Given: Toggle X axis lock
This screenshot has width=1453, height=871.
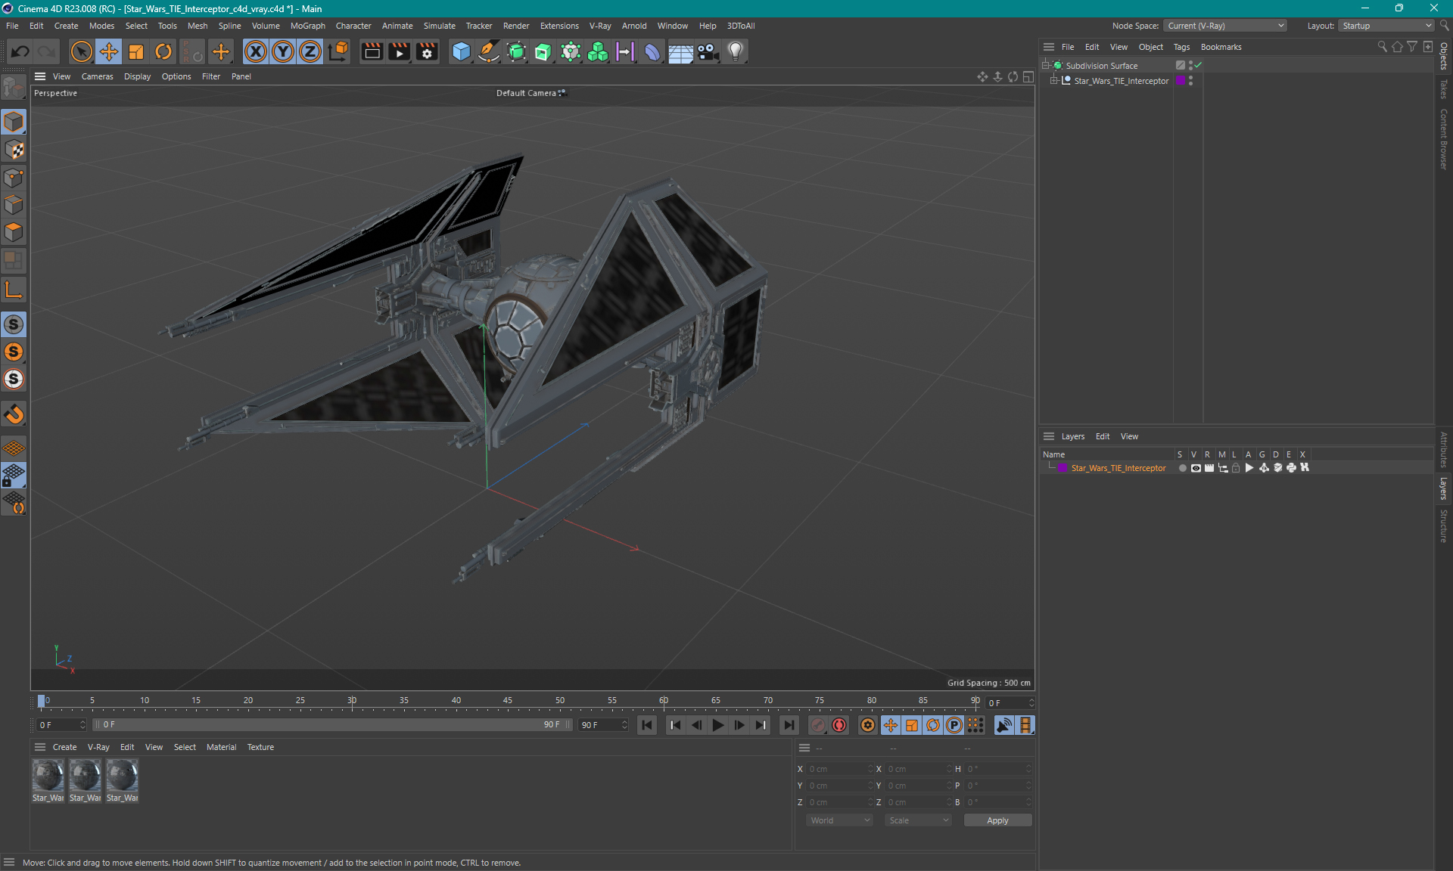Looking at the screenshot, I should 256,51.
